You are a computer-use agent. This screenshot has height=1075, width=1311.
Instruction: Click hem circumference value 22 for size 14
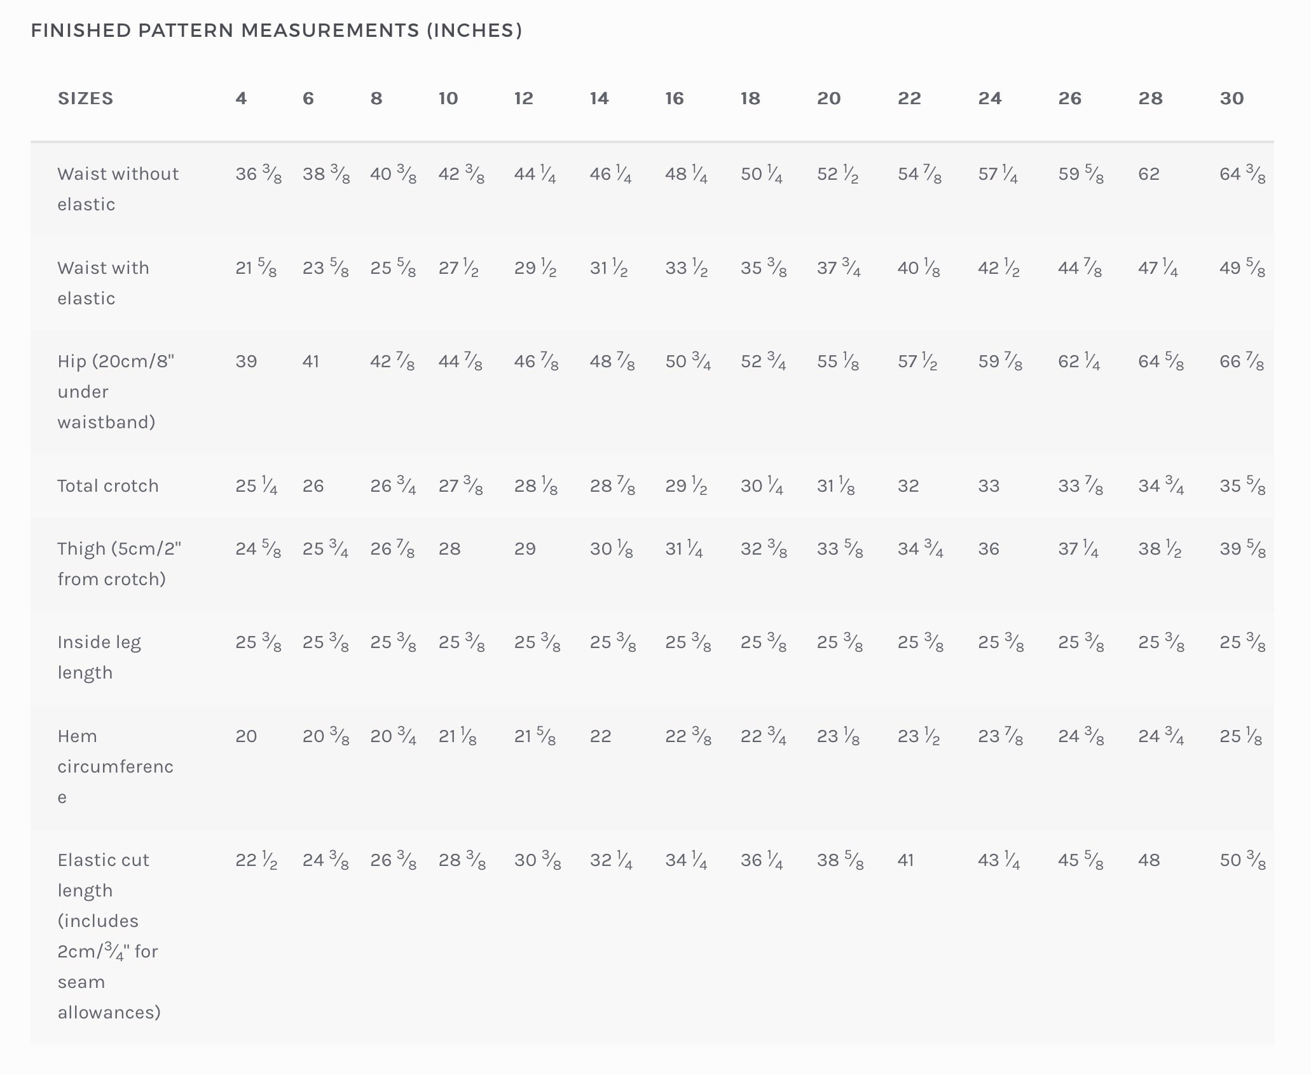[600, 736]
